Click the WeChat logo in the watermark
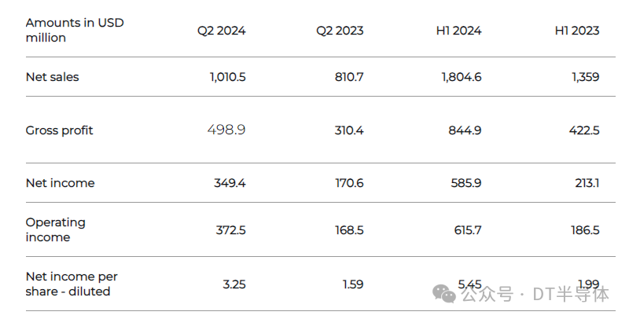Viewport: 629px width, 319px height. [x=446, y=294]
